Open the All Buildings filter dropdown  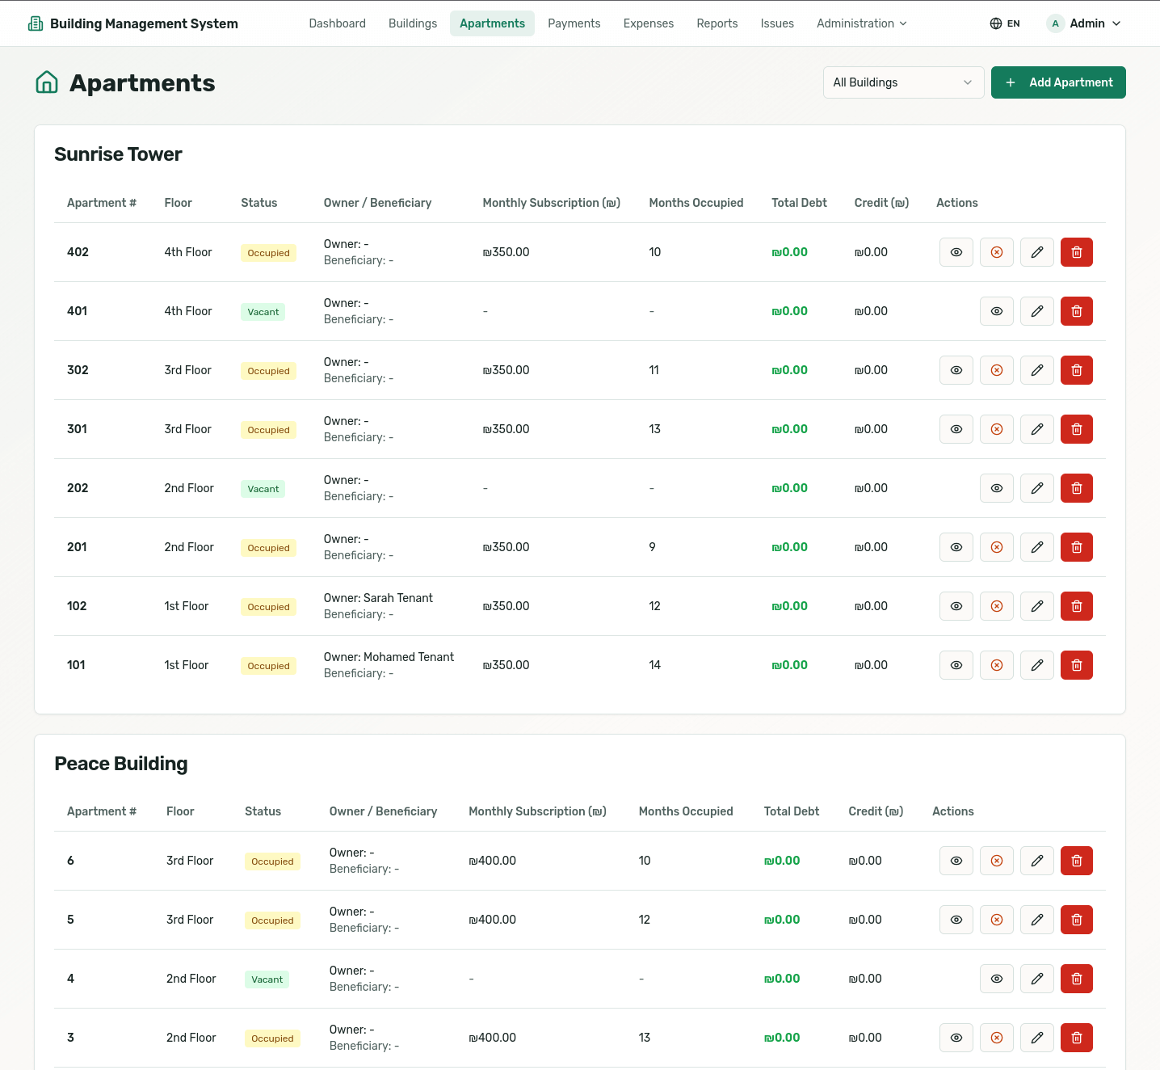(902, 82)
